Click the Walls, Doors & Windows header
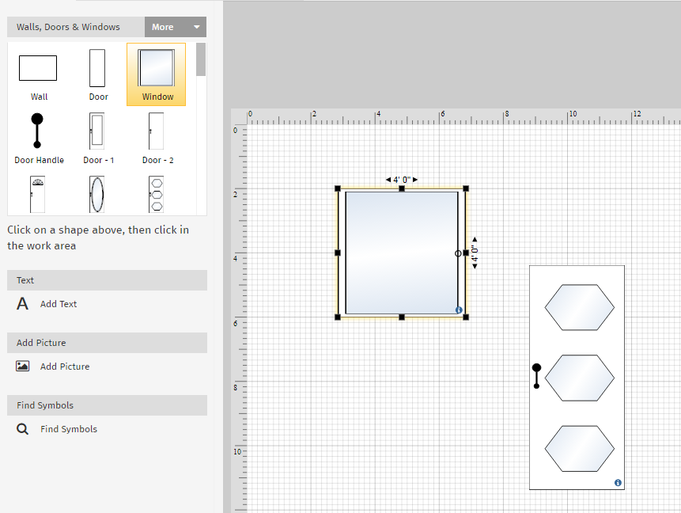This screenshot has width=681, height=513. 69,27
